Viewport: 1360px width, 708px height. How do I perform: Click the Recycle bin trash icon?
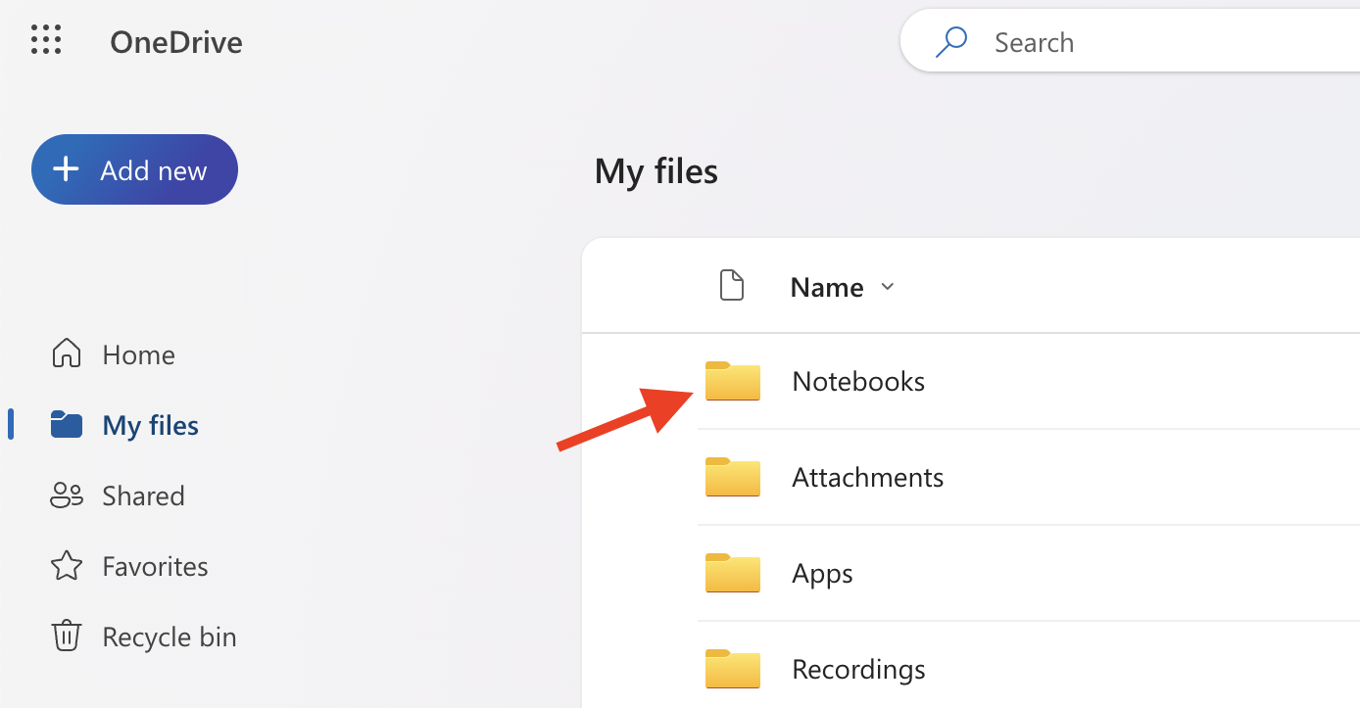tap(67, 636)
